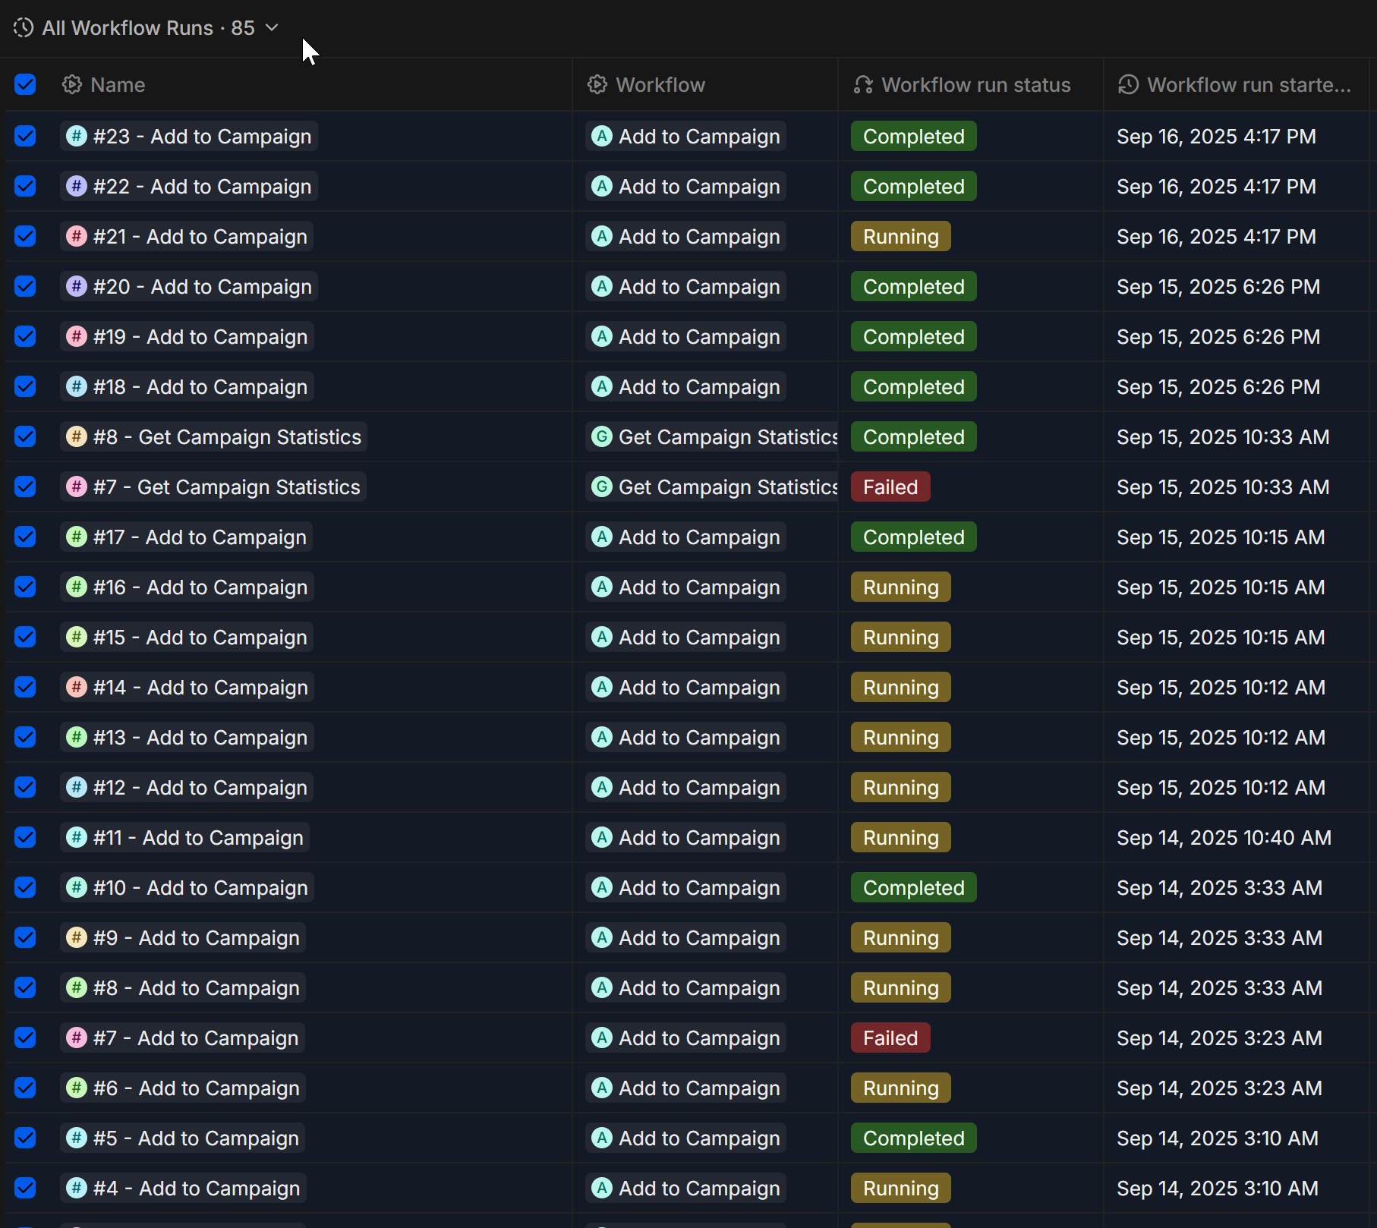Screen dimensions: 1377x1228
Task: Open run #11 - Add to Campaign
Action: pyautogui.click(x=184, y=837)
